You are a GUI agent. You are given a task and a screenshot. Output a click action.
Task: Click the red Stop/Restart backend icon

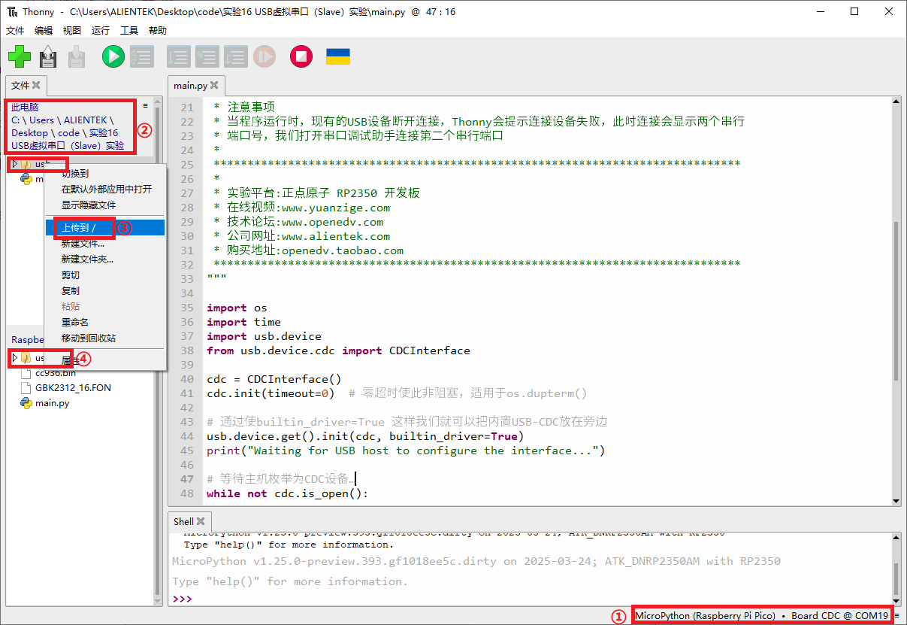pos(301,56)
